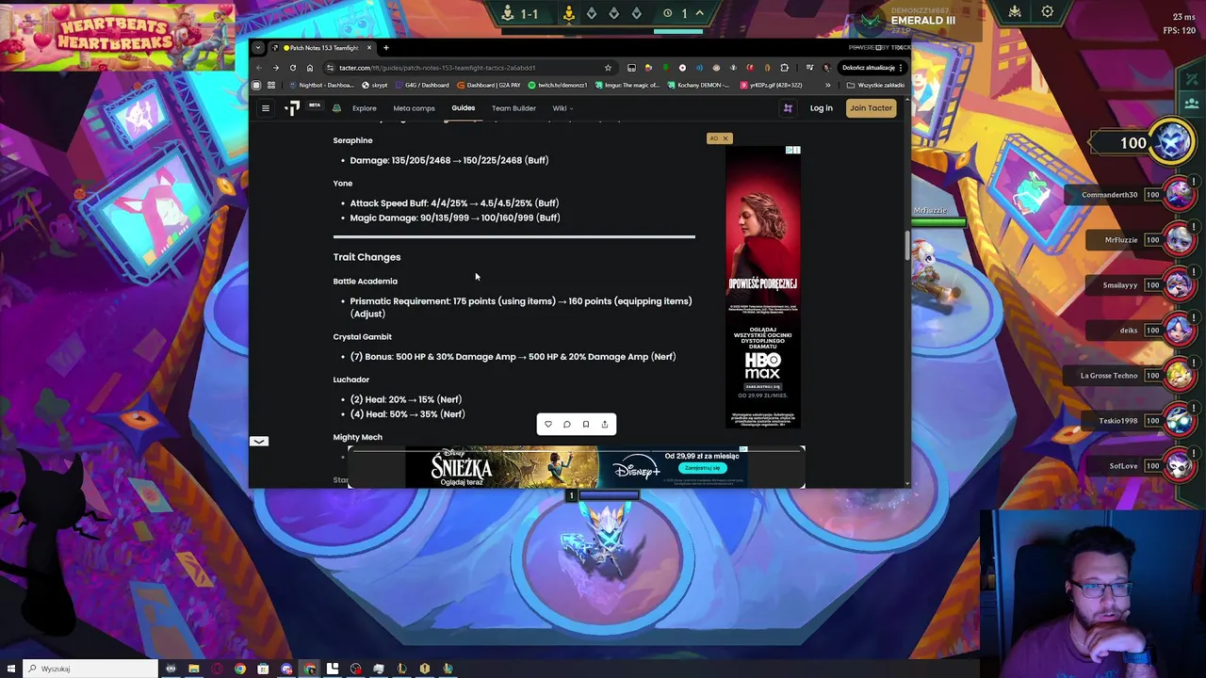This screenshot has width=1206, height=678.
Task: Open the twitch.tv/demonzz1 bookmark
Action: (x=559, y=85)
